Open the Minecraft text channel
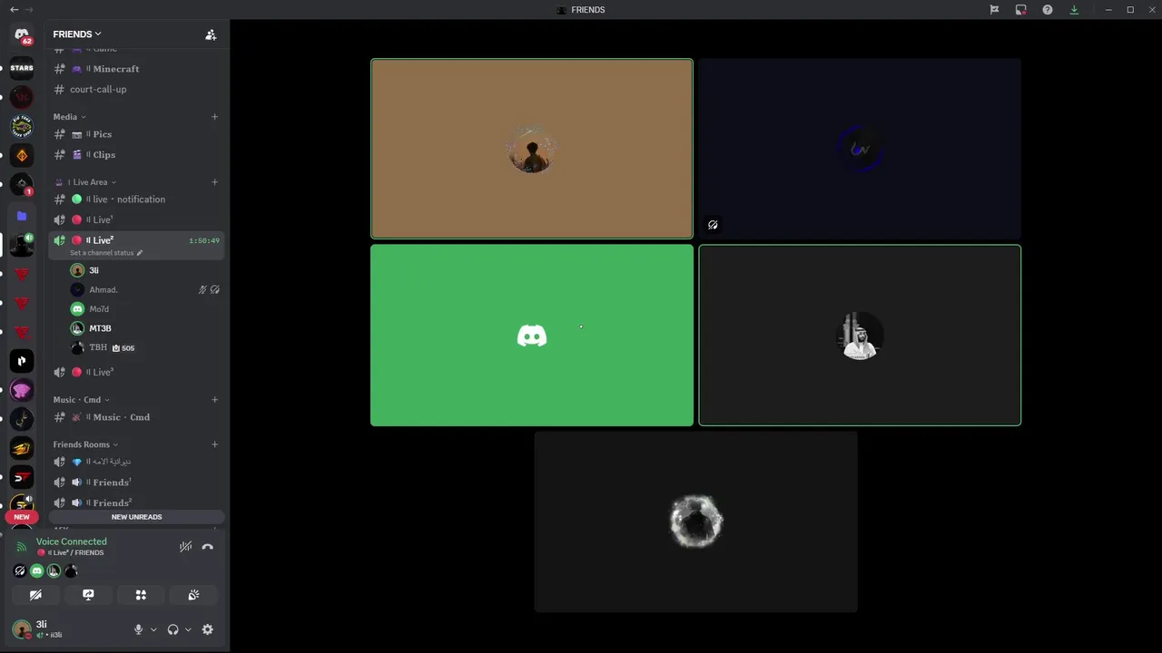 click(136, 69)
